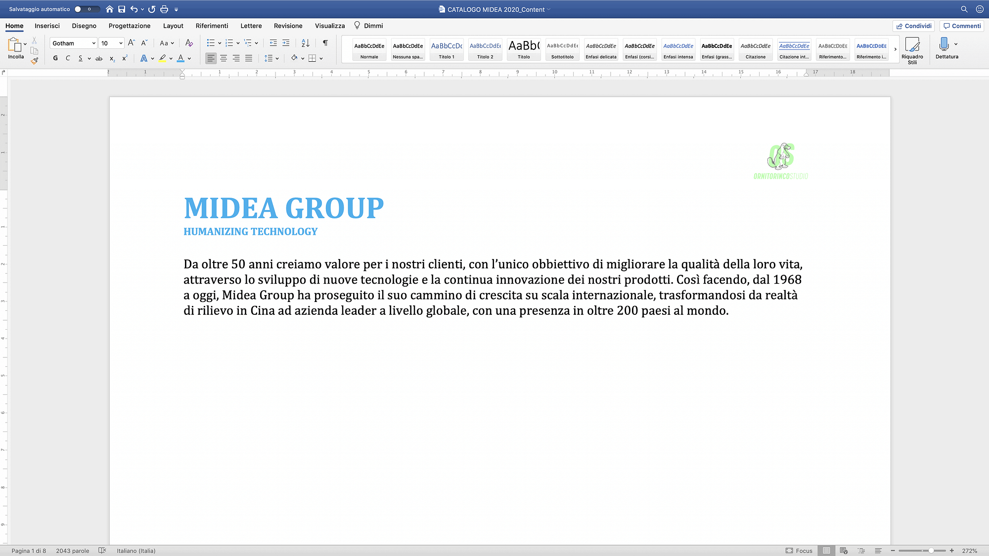Click the Condividi share button
989x556 pixels.
click(x=913, y=26)
